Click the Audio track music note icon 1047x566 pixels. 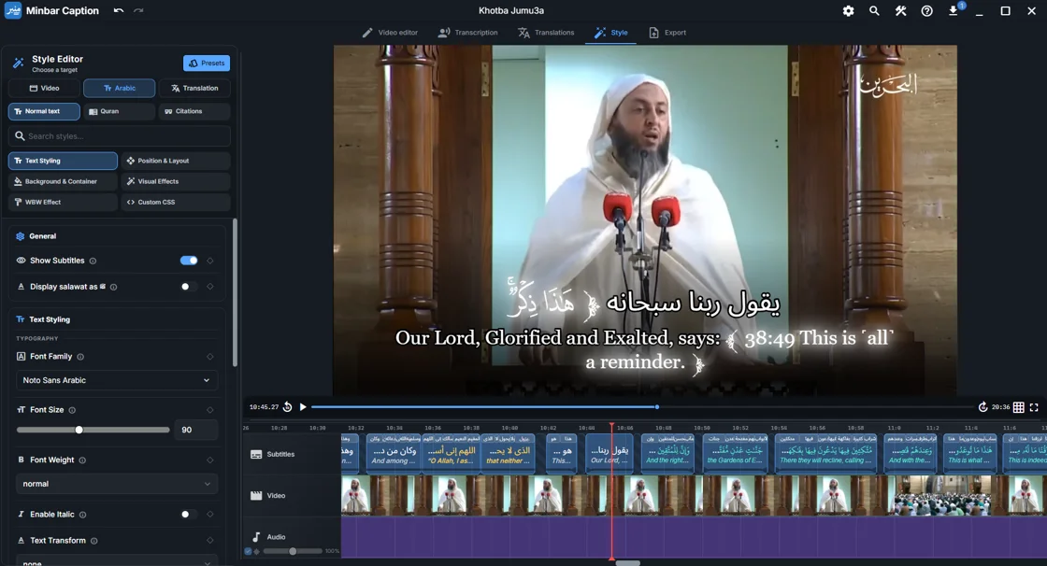point(256,537)
